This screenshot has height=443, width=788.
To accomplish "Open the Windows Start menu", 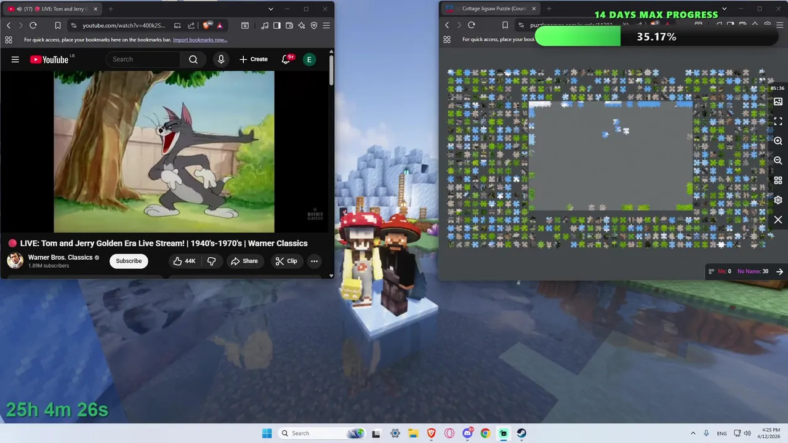I will click(267, 433).
